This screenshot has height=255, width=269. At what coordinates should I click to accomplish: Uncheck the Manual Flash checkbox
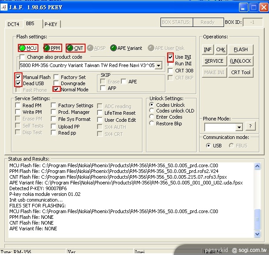(18, 77)
